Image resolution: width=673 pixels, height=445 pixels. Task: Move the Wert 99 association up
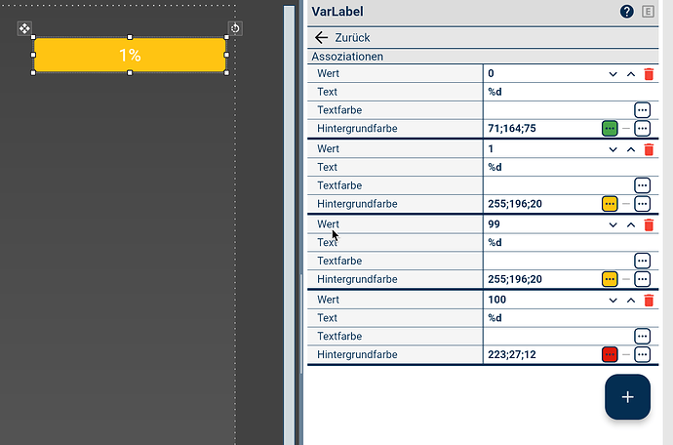click(x=630, y=224)
